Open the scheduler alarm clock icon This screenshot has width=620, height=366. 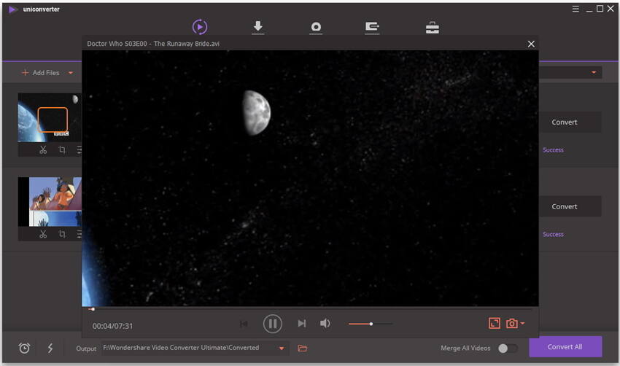coord(24,348)
